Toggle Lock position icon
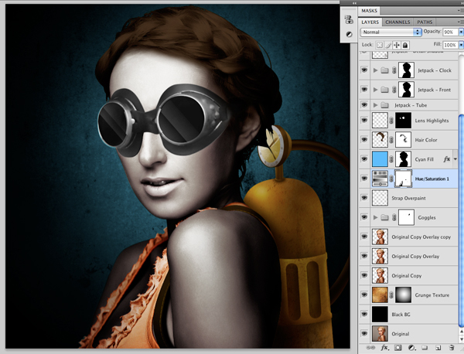This screenshot has height=354, width=464. (x=397, y=45)
